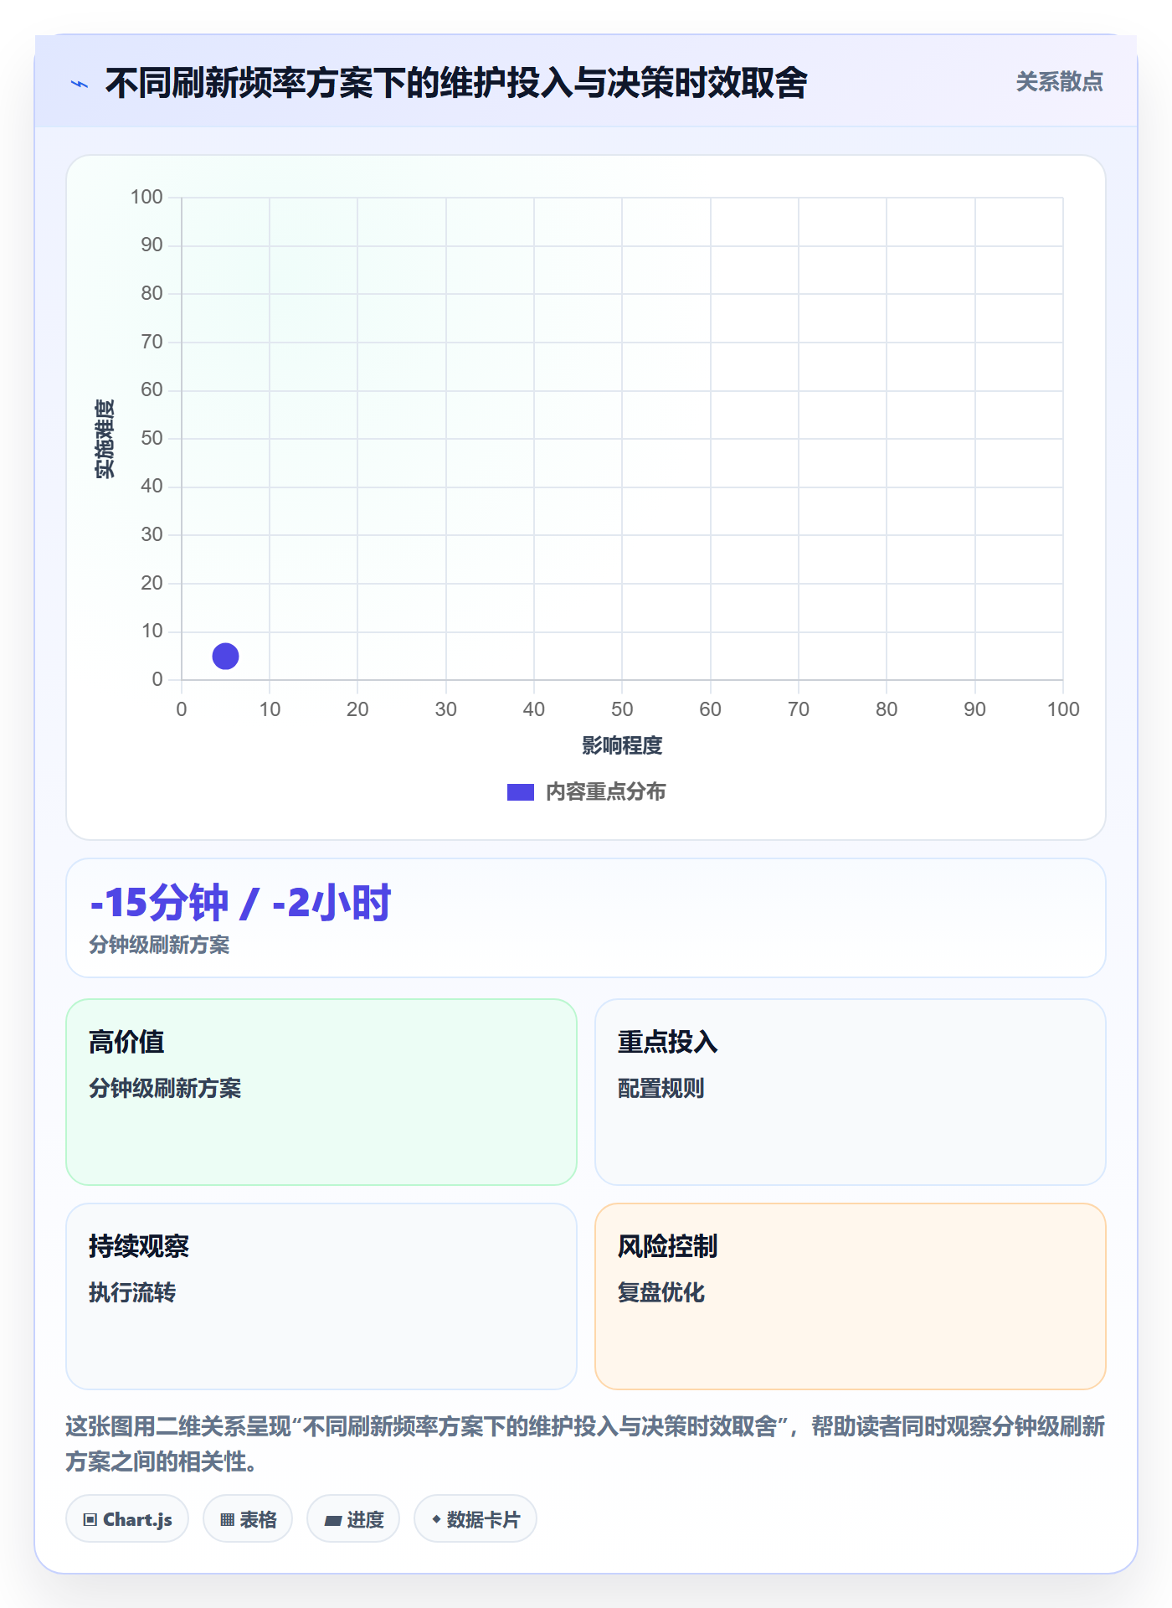The height and width of the screenshot is (1608, 1172).
Task: Select the 重点投入 quadrant card heading
Action: 667,1042
